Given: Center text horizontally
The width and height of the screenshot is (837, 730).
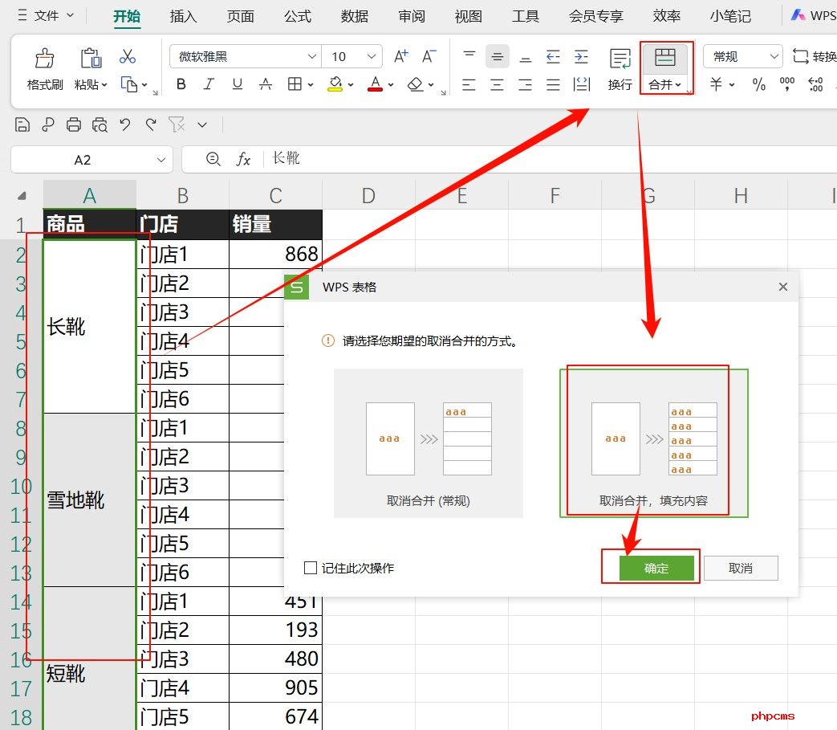Looking at the screenshot, I should (497, 84).
